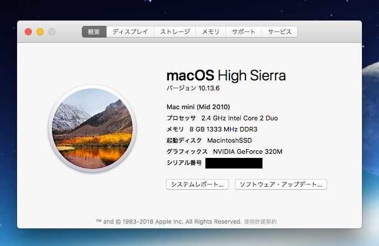Switch to the ディスプレイ tab
Viewport: 379px width, 246px height.
pos(130,32)
